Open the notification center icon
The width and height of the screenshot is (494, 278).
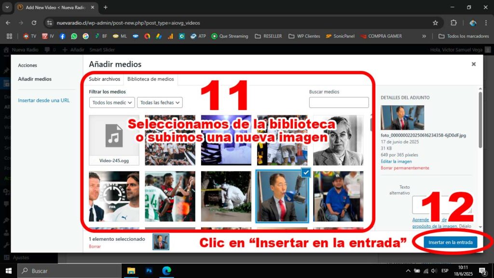483,271
